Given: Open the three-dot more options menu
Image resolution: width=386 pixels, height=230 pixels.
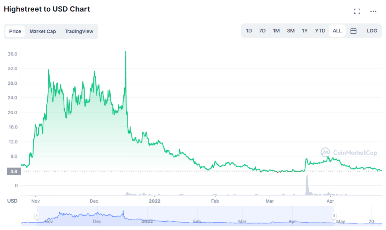Looking at the screenshot, I should pos(373,11).
